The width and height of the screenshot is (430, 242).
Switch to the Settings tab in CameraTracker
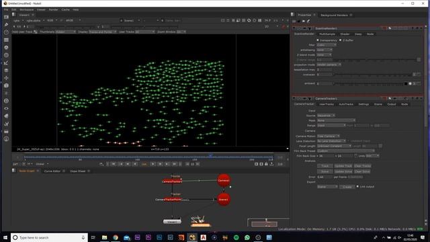(x=363, y=104)
